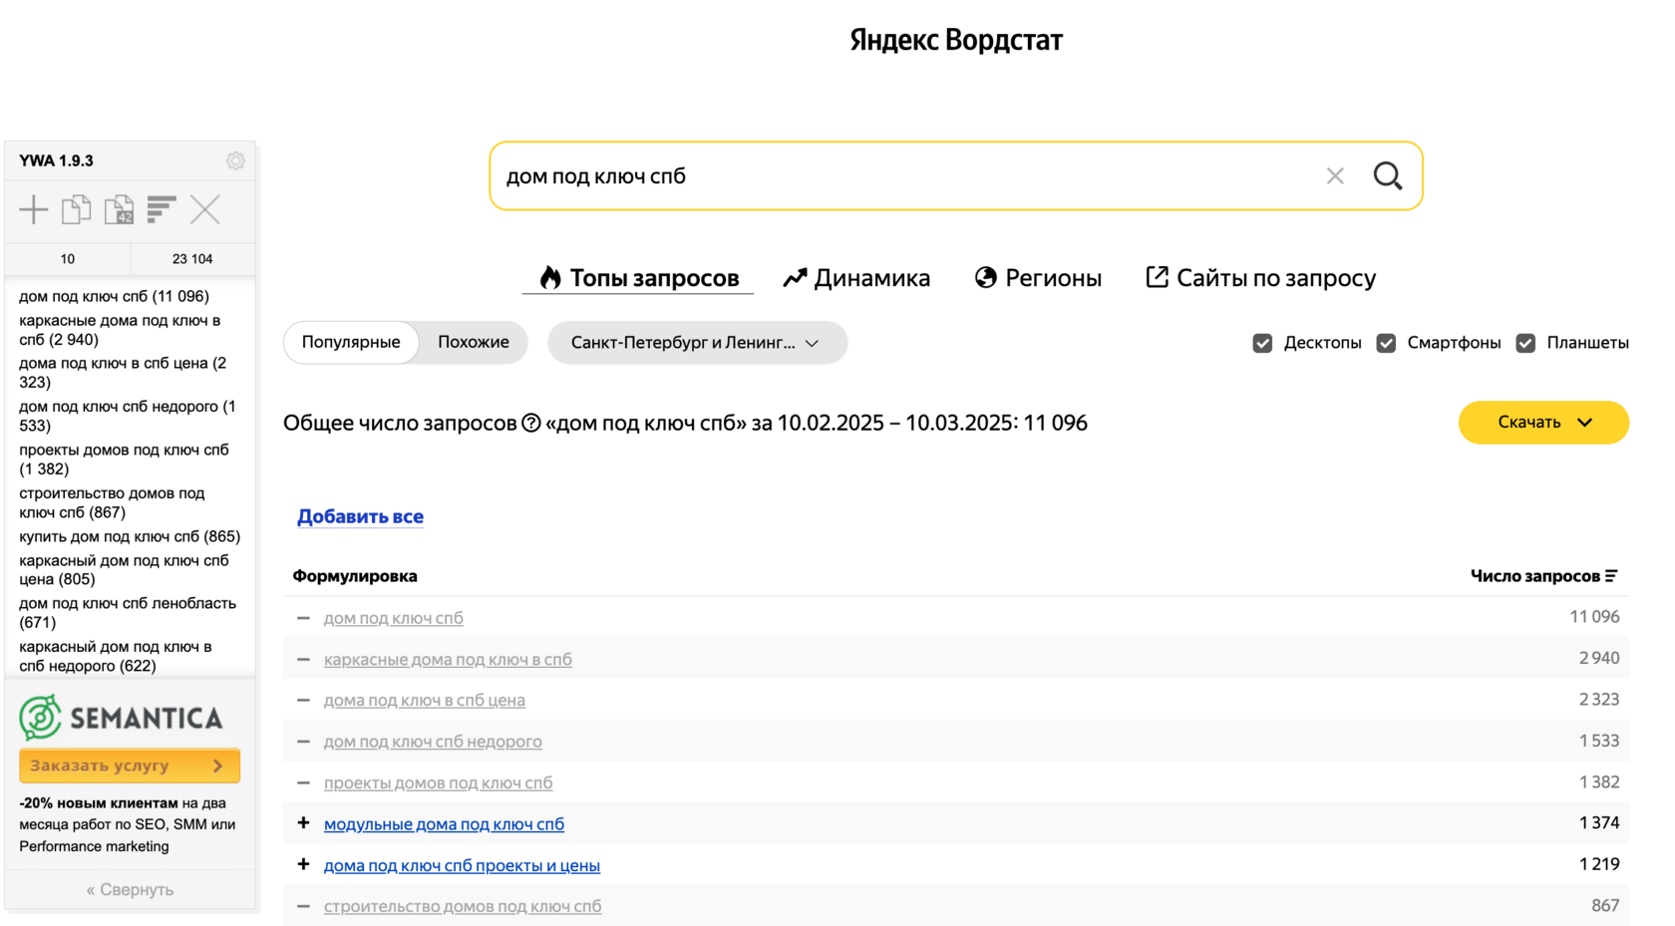Click the Формулировка column header
This screenshot has width=1675, height=926.
[355, 576]
